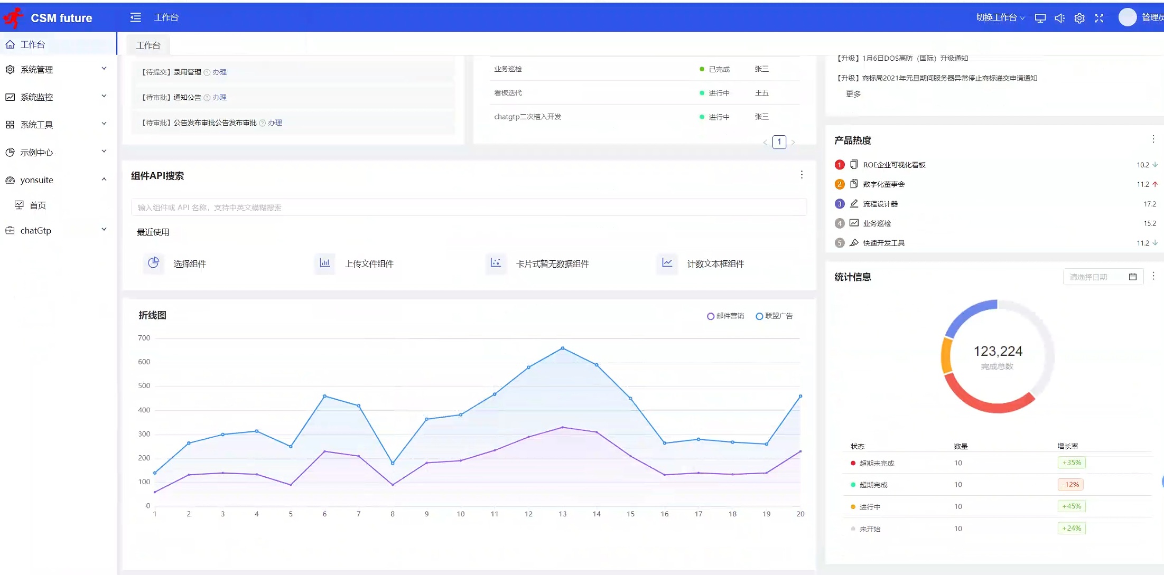The height and width of the screenshot is (575, 1164).
Task: Click the user avatar circle
Action: (x=1127, y=17)
